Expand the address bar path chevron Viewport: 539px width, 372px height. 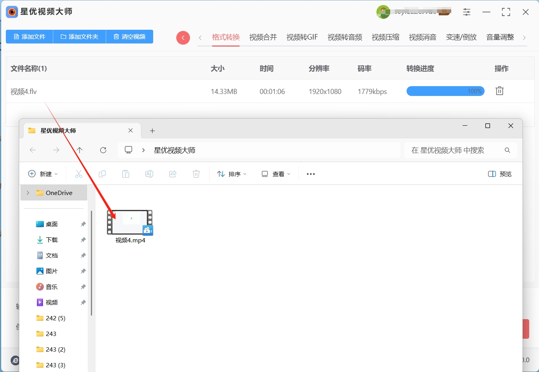point(144,150)
